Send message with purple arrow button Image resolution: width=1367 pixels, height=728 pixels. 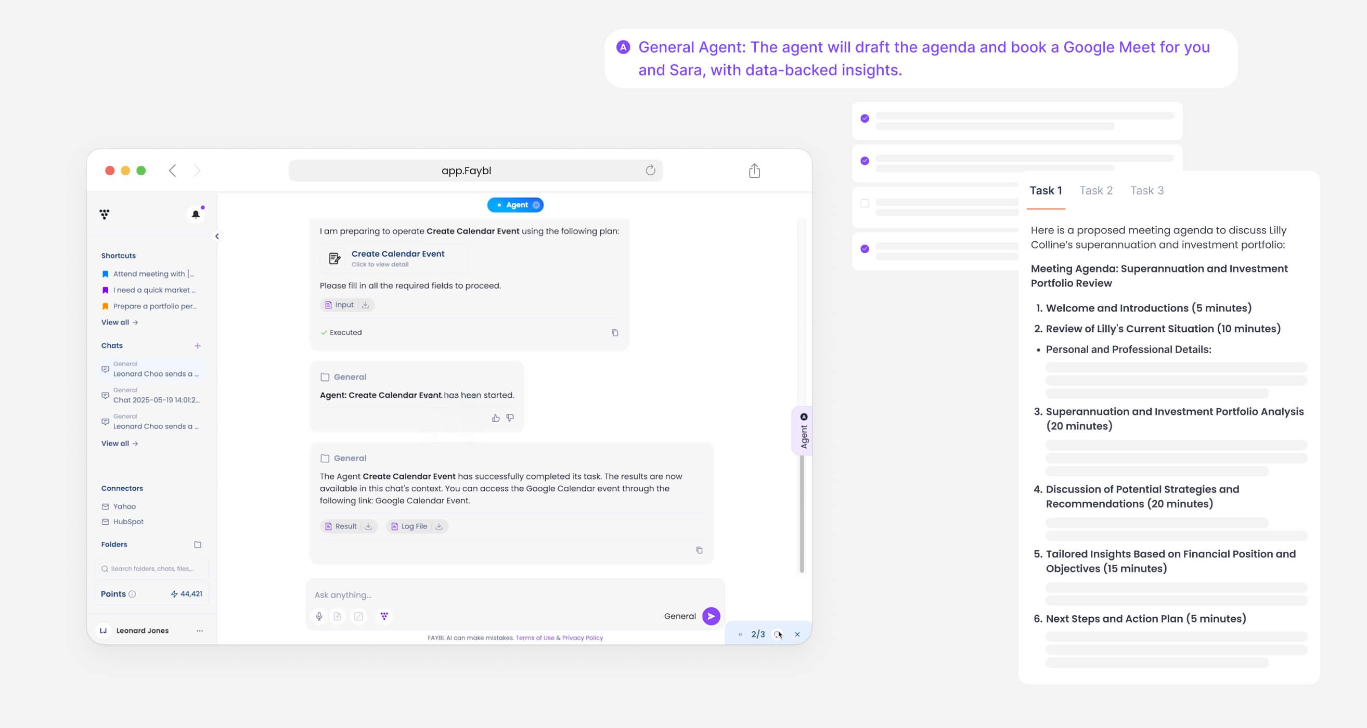coord(711,616)
